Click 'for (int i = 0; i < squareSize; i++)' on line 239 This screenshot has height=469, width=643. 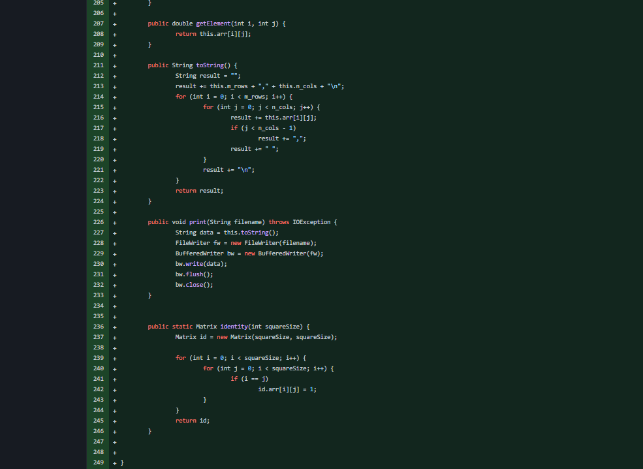tap(241, 358)
